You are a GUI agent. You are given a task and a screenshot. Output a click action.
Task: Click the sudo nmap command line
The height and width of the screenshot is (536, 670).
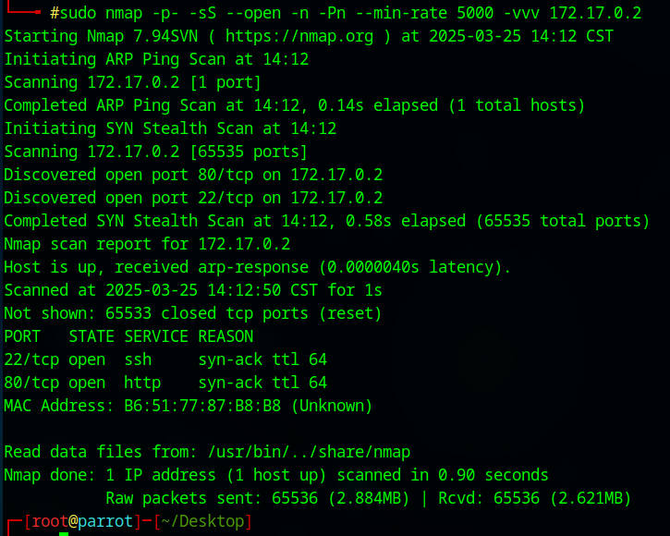346,13
